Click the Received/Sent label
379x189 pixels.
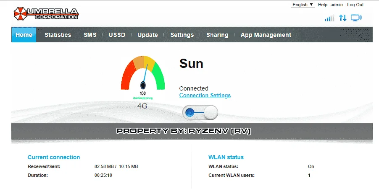tap(44, 166)
